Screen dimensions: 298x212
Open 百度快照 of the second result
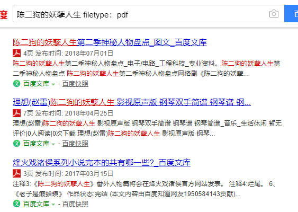tap(75, 144)
